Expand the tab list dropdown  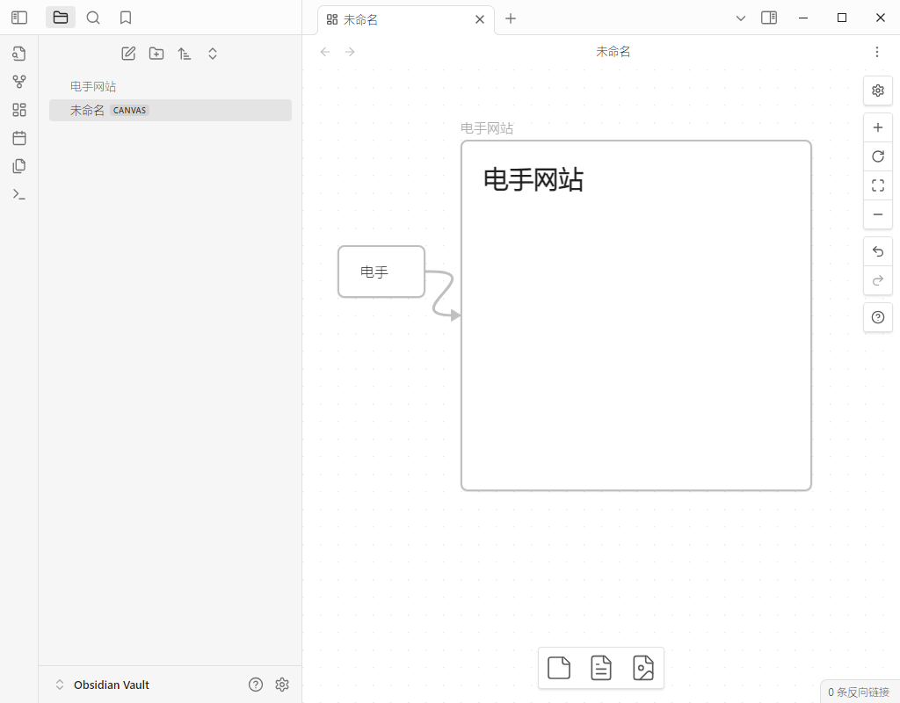click(x=741, y=18)
